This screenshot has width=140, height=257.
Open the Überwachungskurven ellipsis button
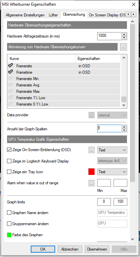pos(123,47)
